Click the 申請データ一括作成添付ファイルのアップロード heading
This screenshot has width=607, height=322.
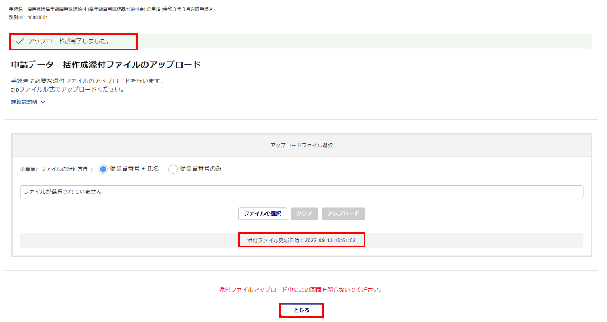click(106, 65)
